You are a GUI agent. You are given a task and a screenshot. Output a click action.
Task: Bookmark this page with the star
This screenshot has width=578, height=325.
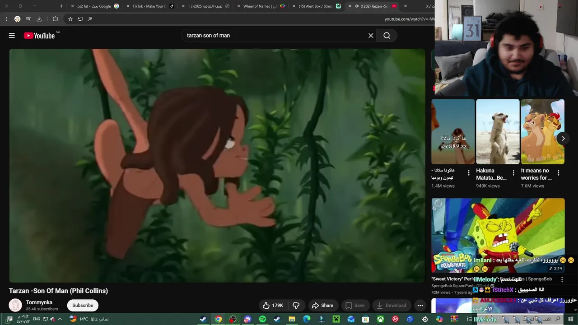point(70,19)
